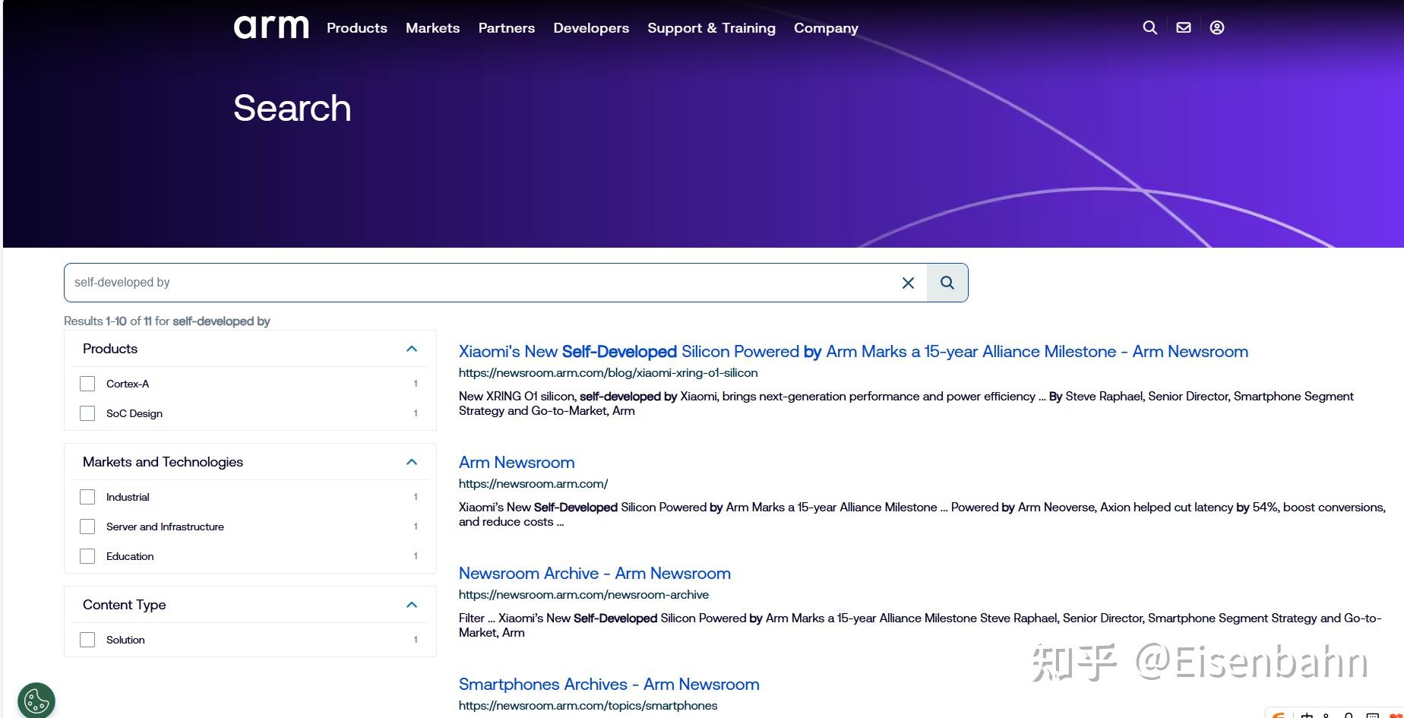1404x718 pixels.
Task: Click the Server and Infrastructure label
Action: pos(165,527)
